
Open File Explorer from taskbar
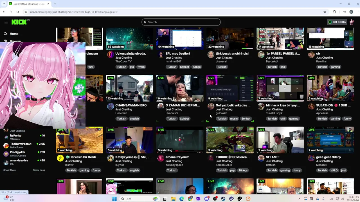[173, 199]
